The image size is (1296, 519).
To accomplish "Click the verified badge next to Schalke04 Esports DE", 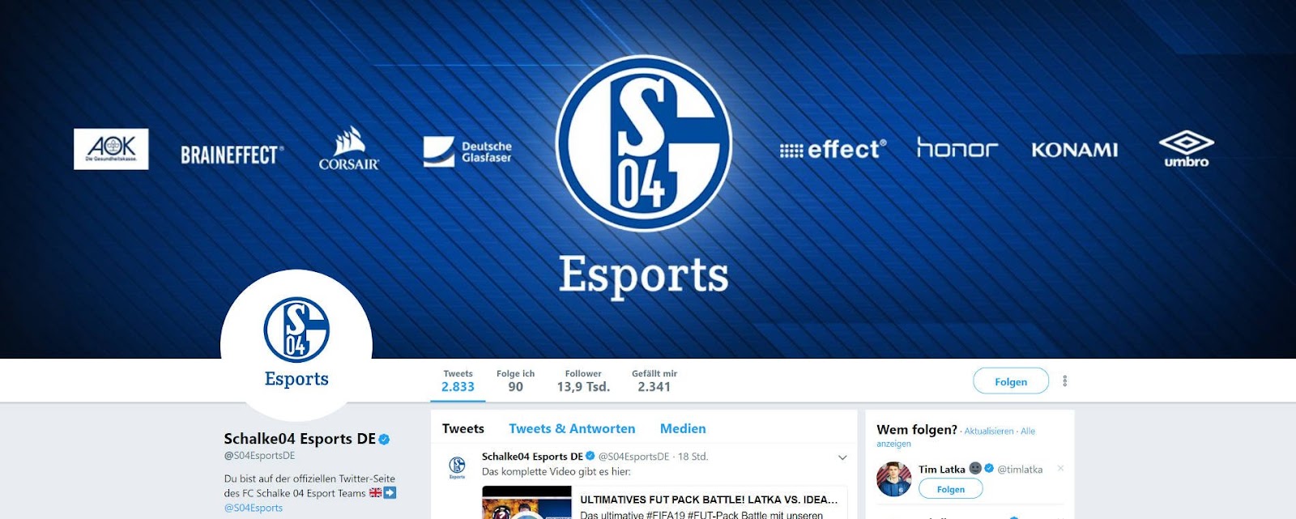I will [385, 440].
